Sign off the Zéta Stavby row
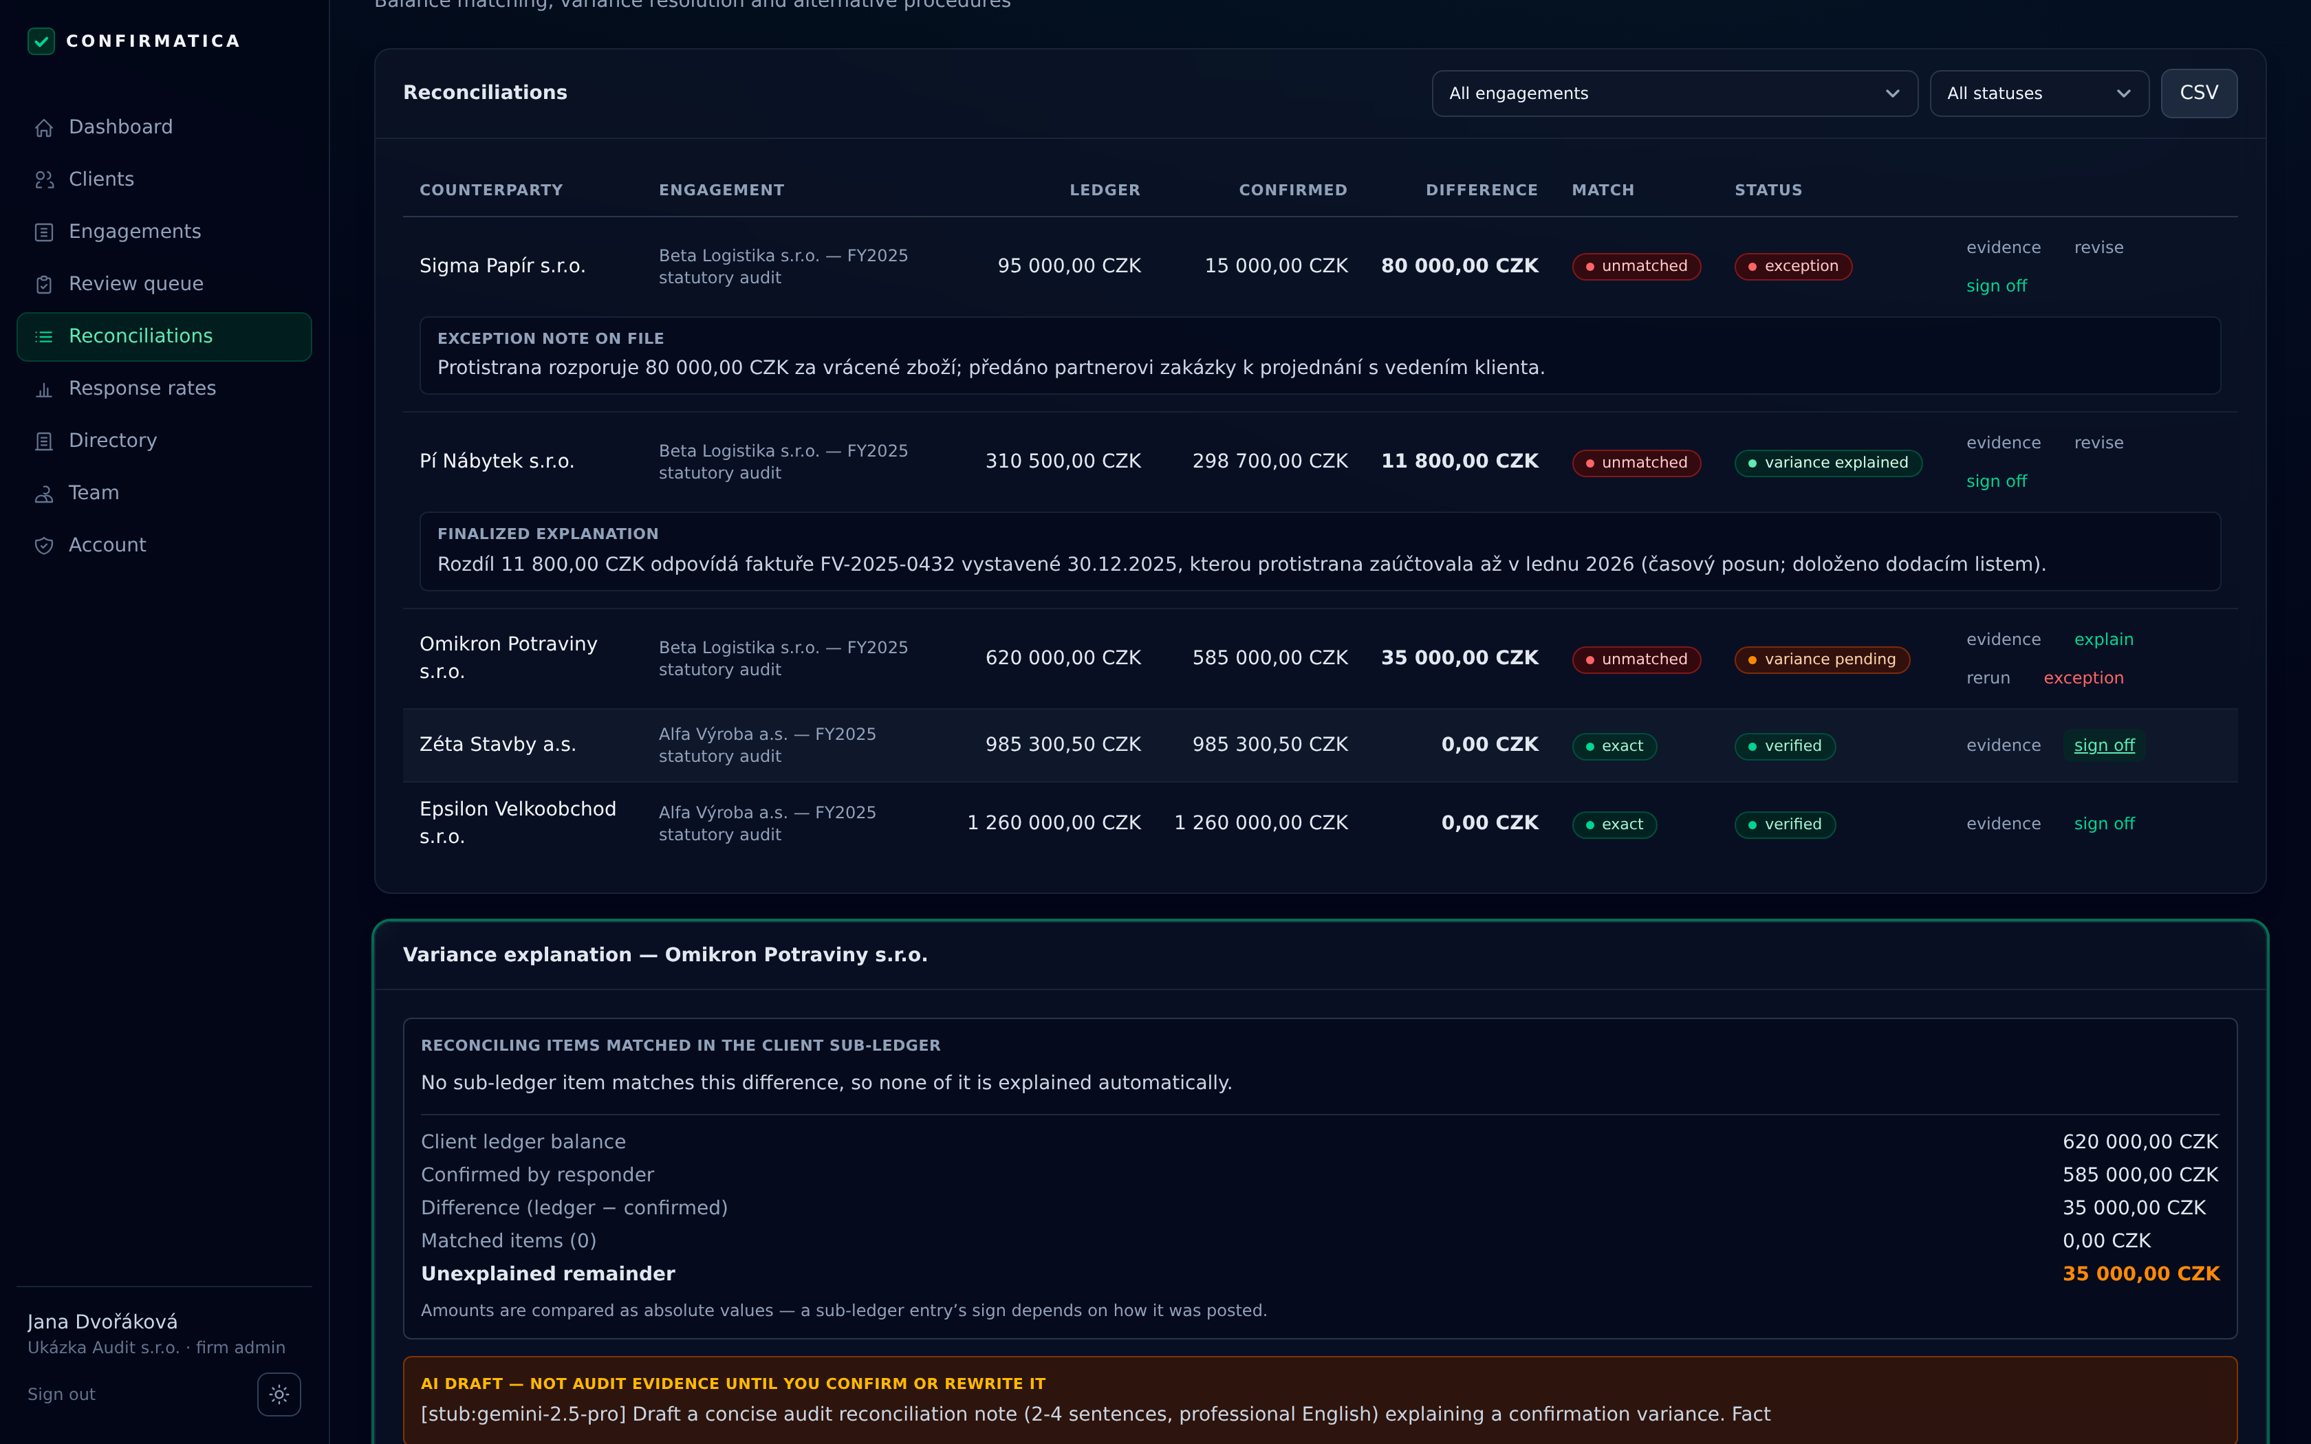Screen dimensions: 2311x1444 pos(2104,746)
